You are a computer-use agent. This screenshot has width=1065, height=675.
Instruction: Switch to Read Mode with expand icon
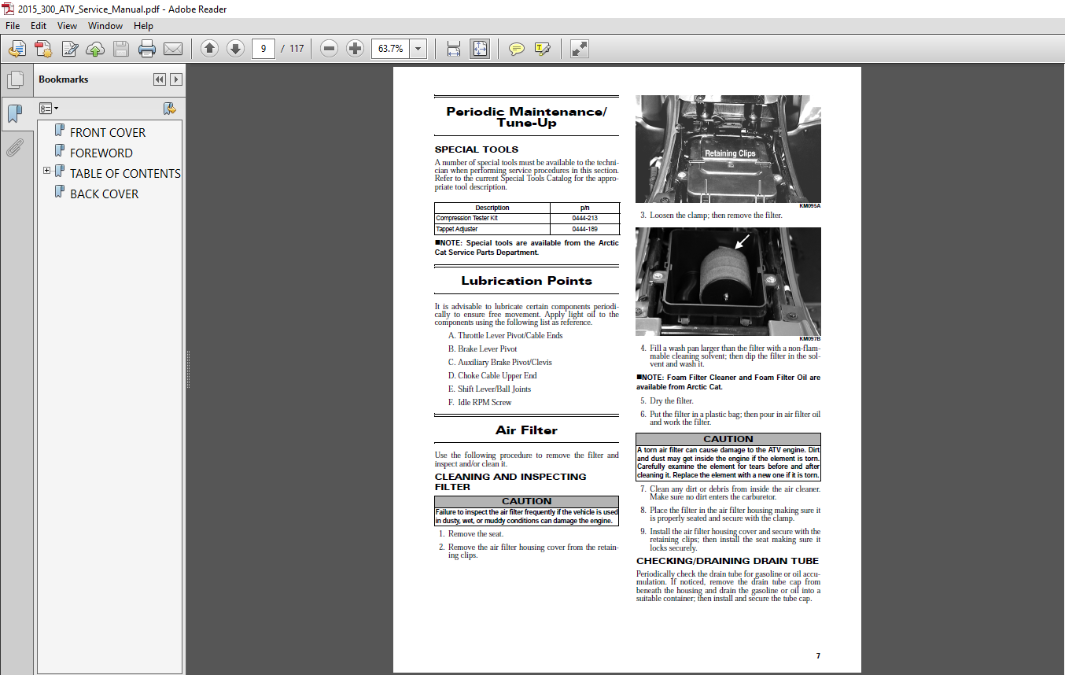pyautogui.click(x=579, y=49)
